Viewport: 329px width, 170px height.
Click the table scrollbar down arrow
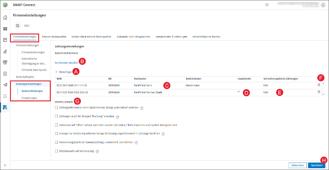pyautogui.click(x=323, y=95)
